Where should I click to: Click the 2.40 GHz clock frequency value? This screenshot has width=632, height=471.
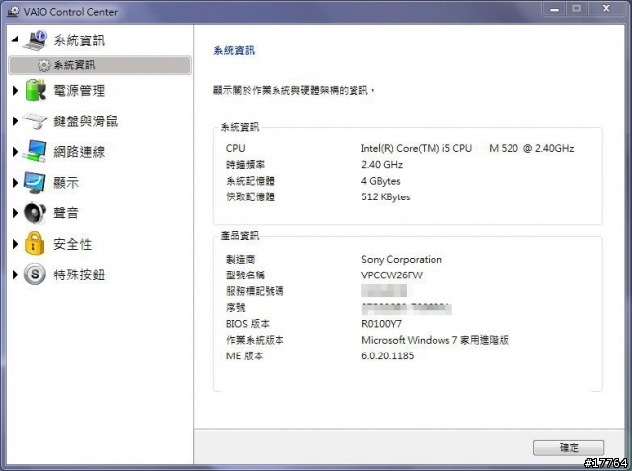(382, 164)
